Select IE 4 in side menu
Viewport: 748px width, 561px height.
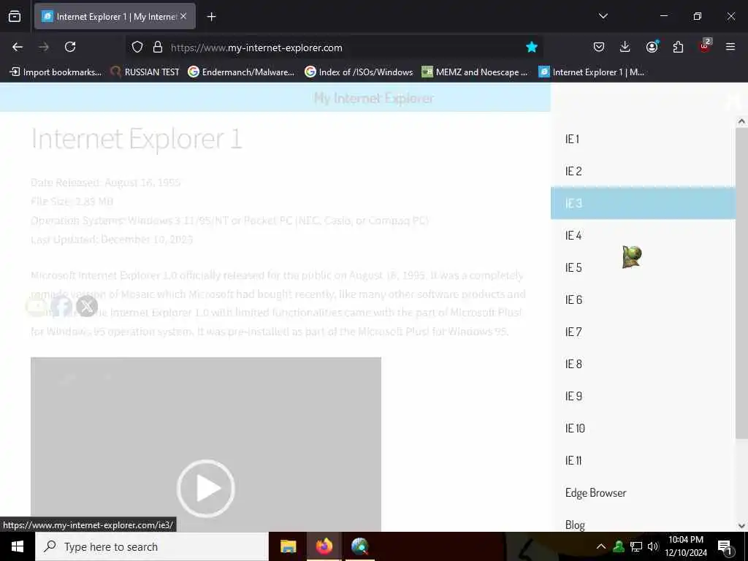point(643,235)
